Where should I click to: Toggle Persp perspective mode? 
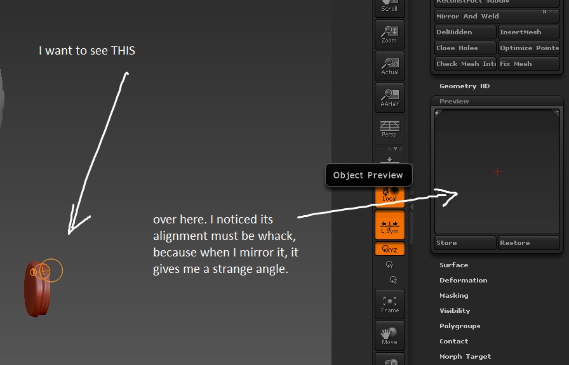[390, 129]
